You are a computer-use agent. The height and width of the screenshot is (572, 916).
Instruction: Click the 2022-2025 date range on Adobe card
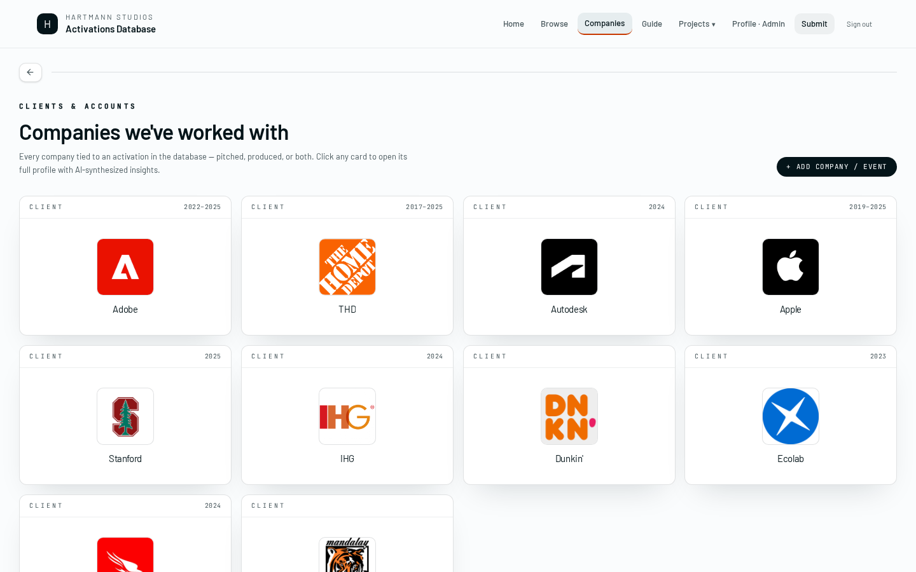[x=202, y=207]
